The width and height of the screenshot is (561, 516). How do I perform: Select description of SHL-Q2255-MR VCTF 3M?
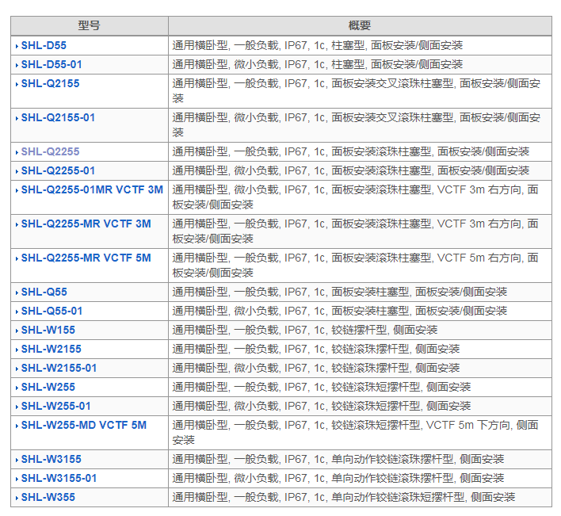click(355, 231)
